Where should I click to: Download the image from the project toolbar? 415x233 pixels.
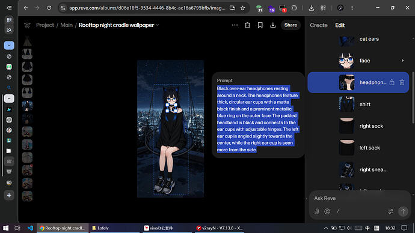[273, 25]
